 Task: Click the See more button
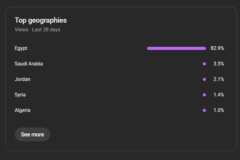(x=32, y=135)
